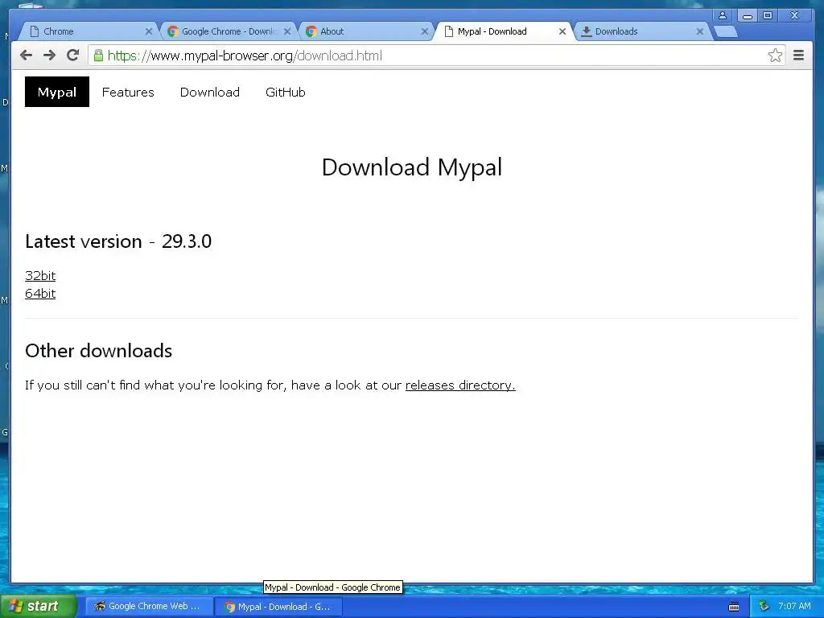Image resolution: width=824 pixels, height=618 pixels.
Task: Bookmark this page with the star
Action: pyautogui.click(x=775, y=56)
